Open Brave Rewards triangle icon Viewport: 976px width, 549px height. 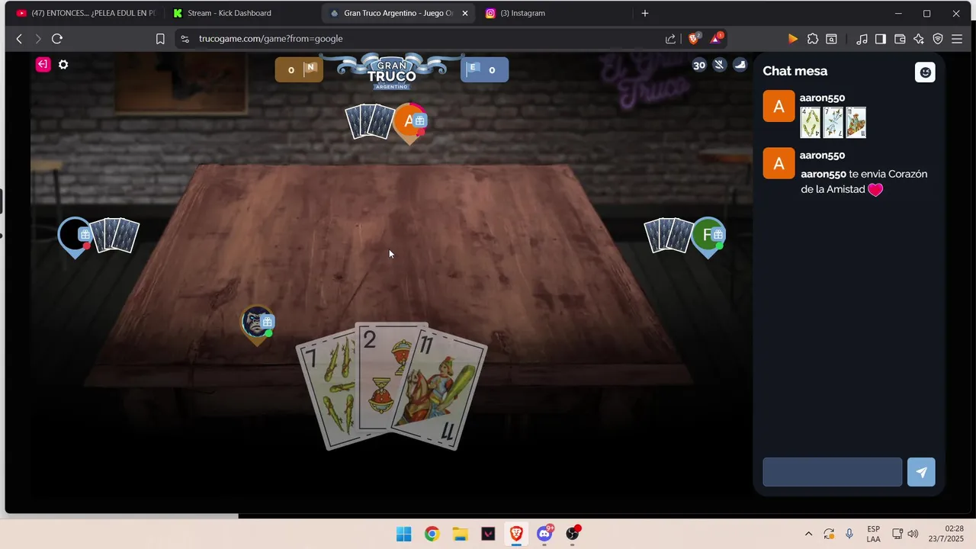click(717, 38)
